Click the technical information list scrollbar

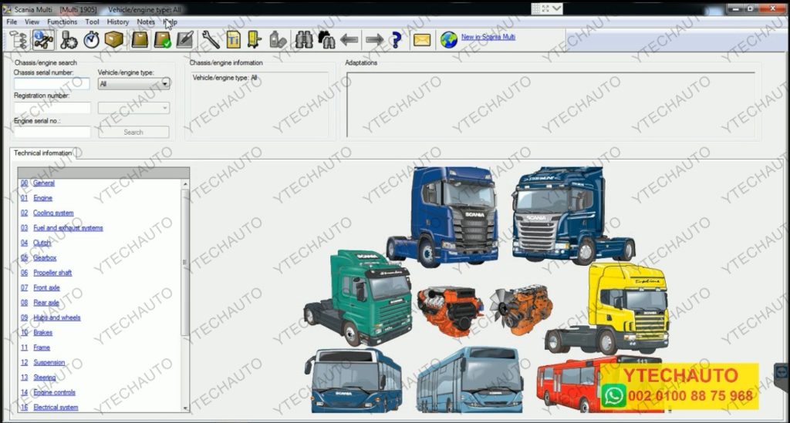point(184,262)
